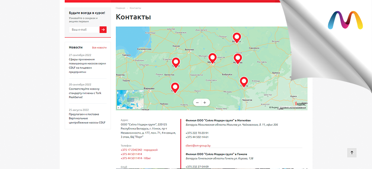Click the Gomel branch heading text

click(x=217, y=154)
